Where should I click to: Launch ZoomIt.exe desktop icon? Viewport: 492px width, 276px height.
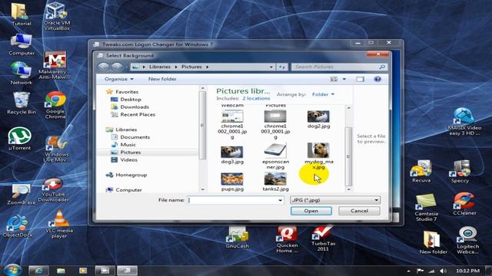tap(21, 194)
